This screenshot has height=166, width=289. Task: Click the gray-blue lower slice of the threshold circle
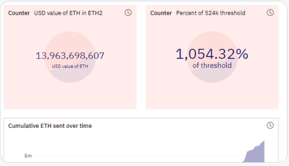click(213, 77)
